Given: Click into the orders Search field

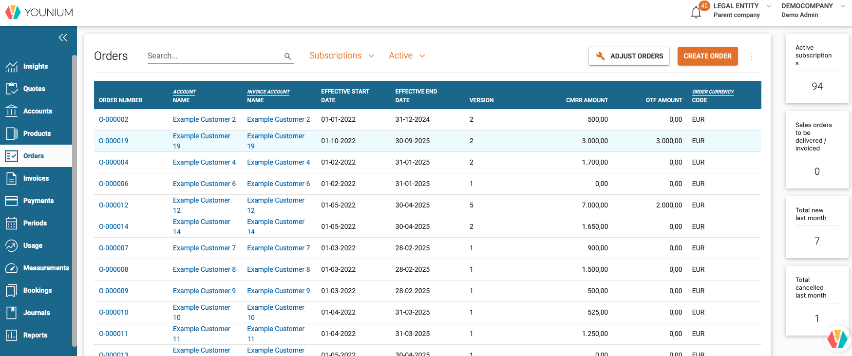Looking at the screenshot, I should click(x=213, y=56).
